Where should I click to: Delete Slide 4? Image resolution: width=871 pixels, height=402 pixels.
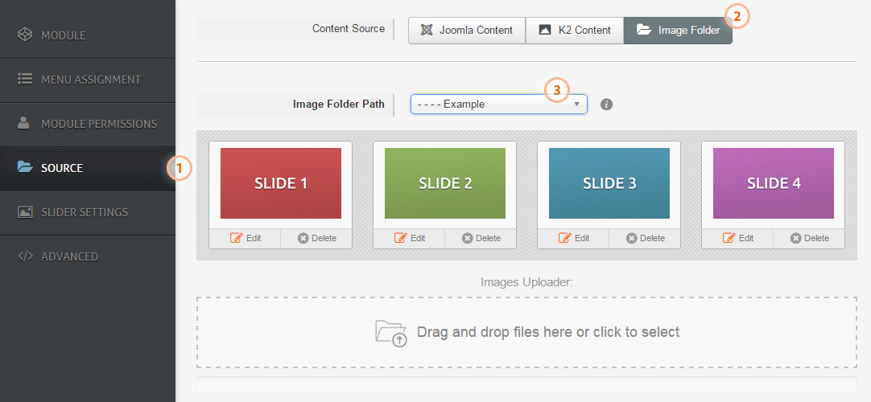809,238
